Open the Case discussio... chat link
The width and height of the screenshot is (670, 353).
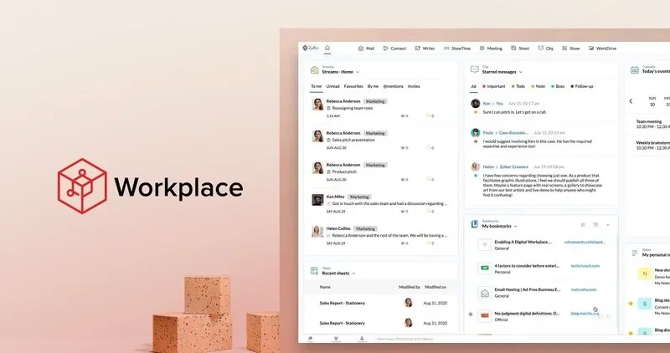(x=513, y=133)
